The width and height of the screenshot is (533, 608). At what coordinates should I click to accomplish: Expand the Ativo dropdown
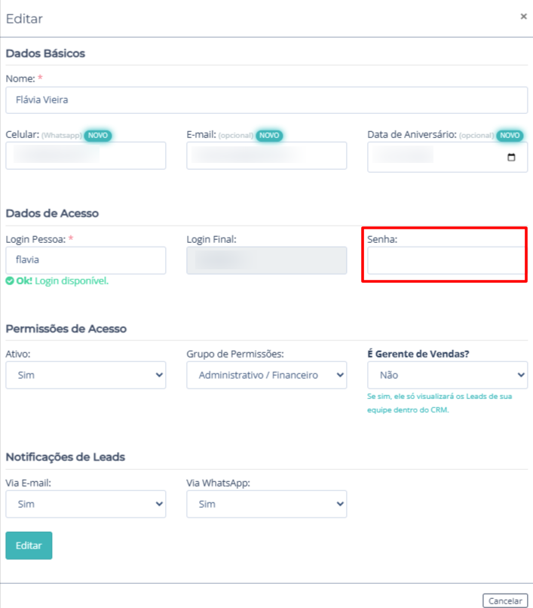pyautogui.click(x=86, y=375)
